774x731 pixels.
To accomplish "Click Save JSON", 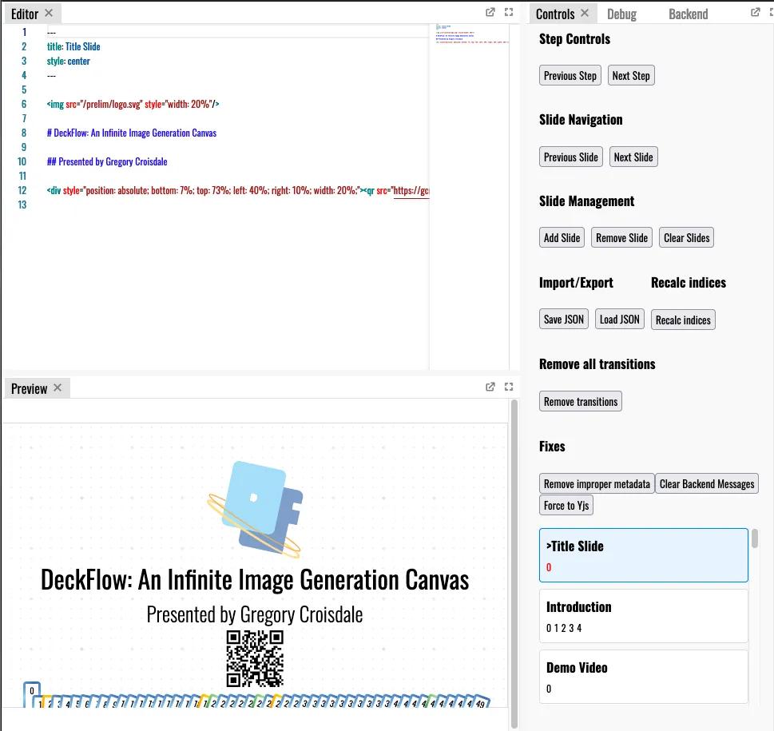I will click(x=564, y=320).
